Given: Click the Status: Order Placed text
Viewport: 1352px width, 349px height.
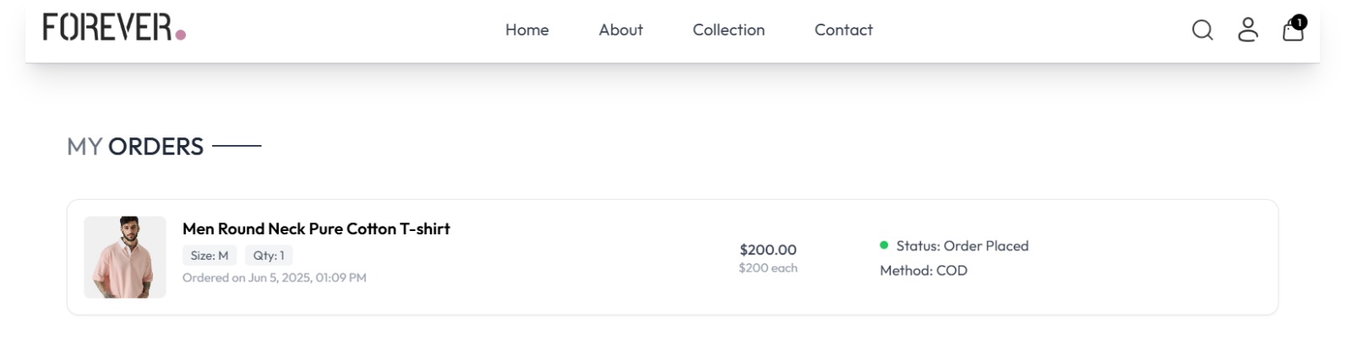Looking at the screenshot, I should (962, 246).
